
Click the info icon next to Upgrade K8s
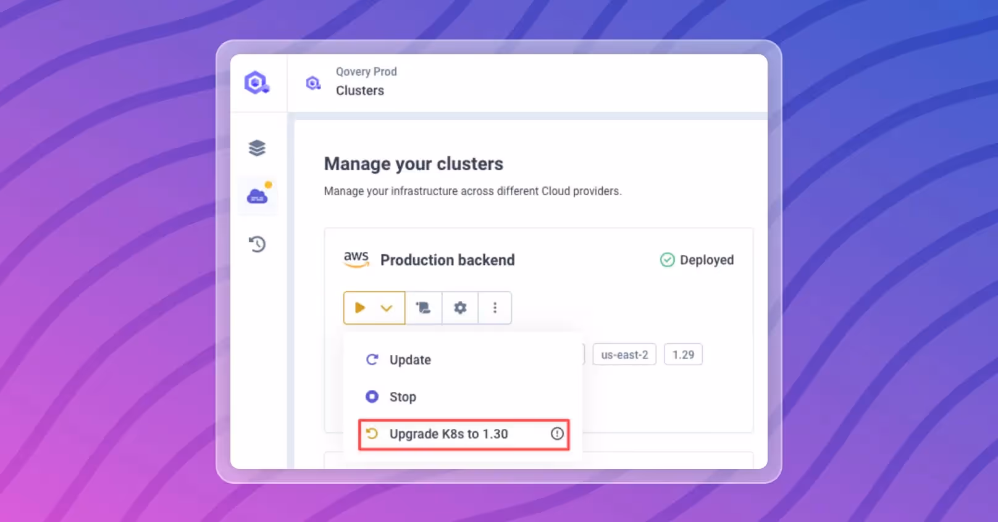557,434
